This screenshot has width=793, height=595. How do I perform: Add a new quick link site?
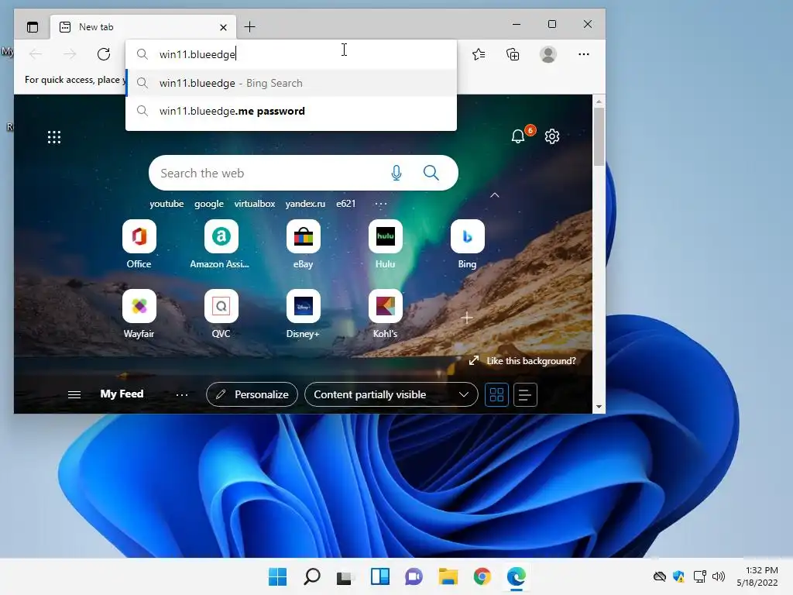tap(467, 318)
